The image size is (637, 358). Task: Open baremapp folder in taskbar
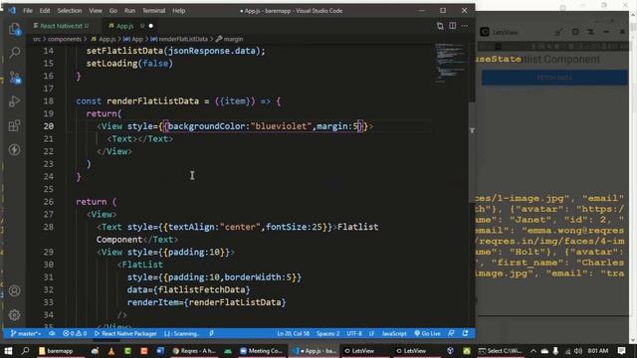click(x=57, y=351)
